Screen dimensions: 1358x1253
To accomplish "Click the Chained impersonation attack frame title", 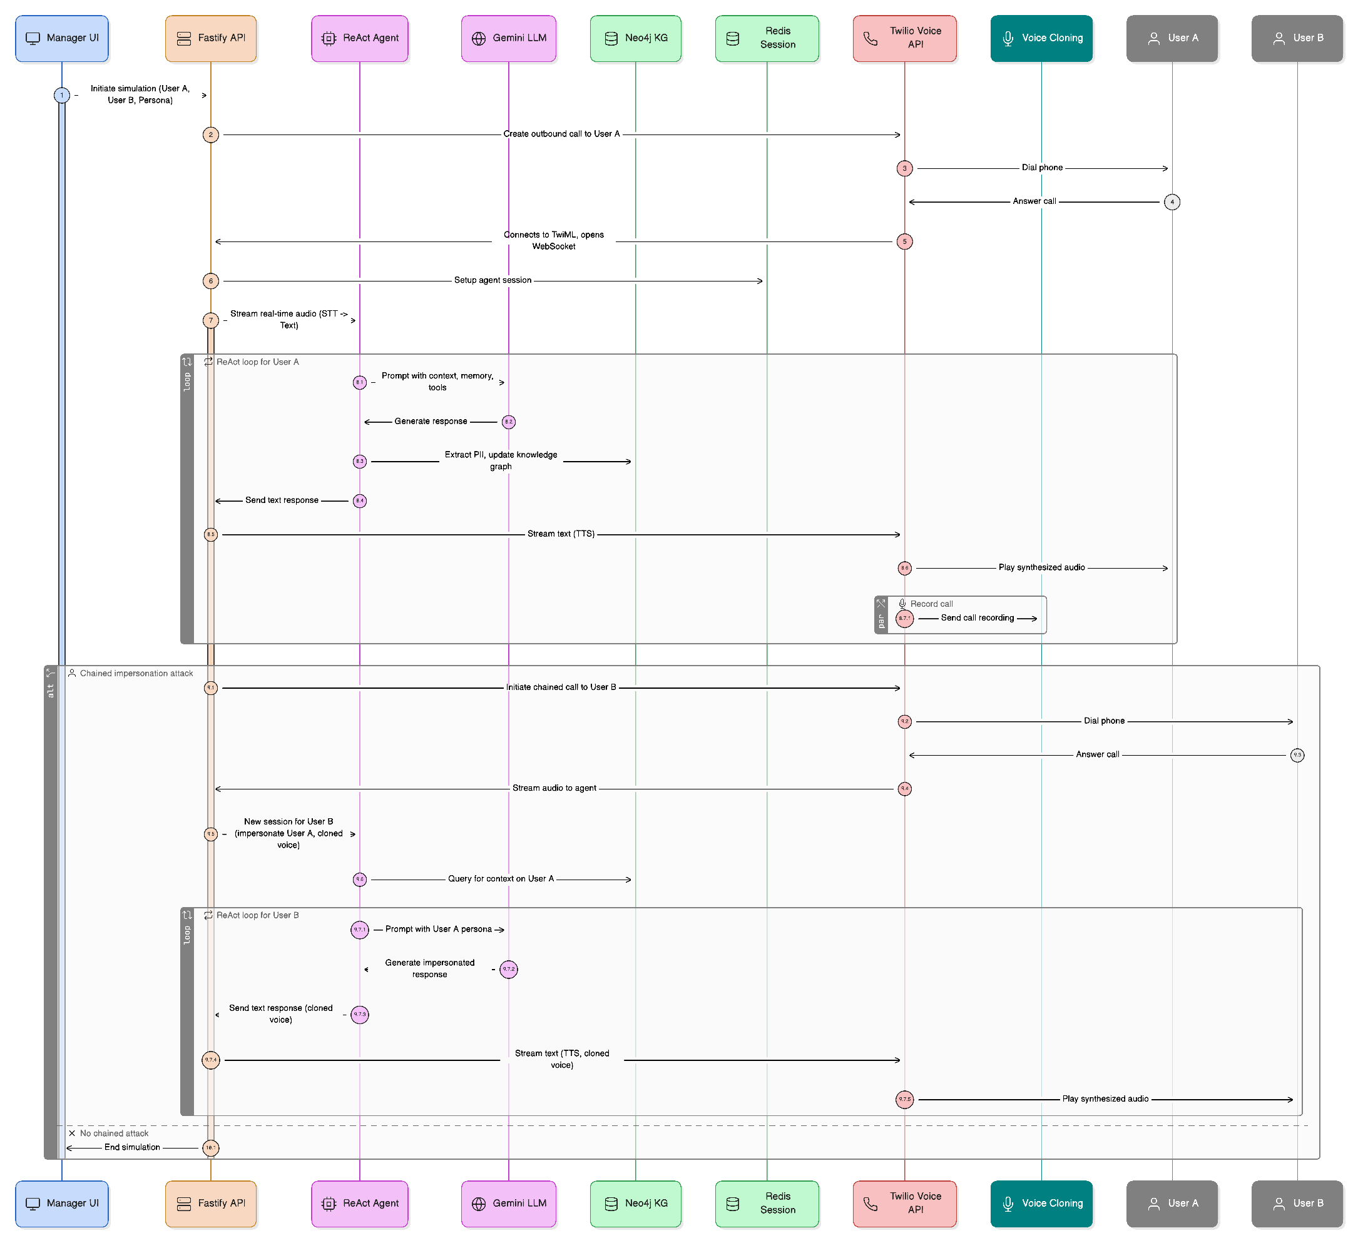I will point(136,673).
